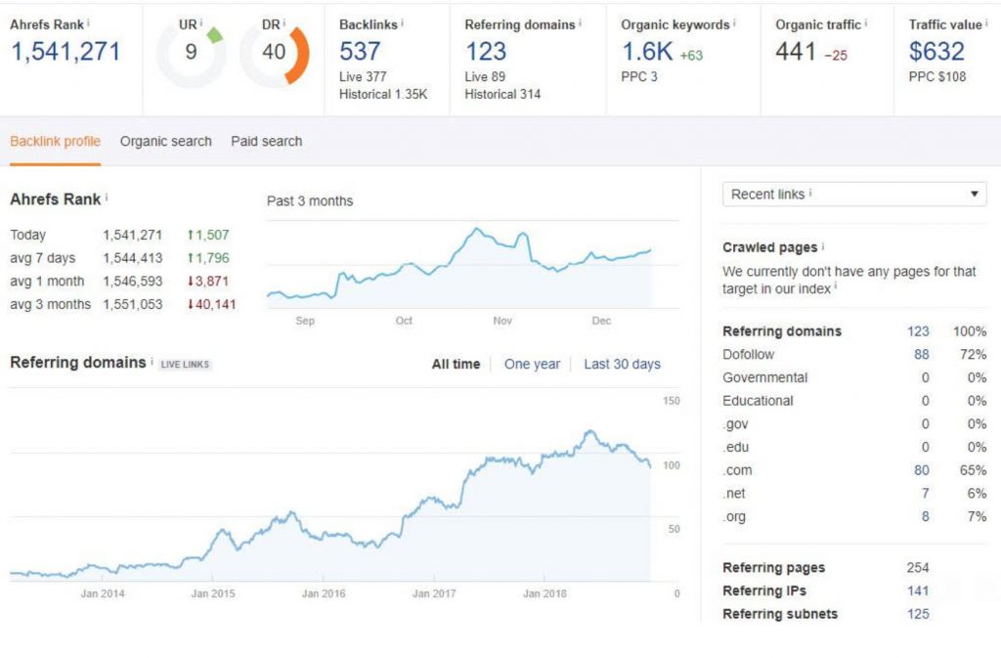Open the Organic keywords value 1.6K
This screenshot has width=1001, height=658.
(x=647, y=52)
